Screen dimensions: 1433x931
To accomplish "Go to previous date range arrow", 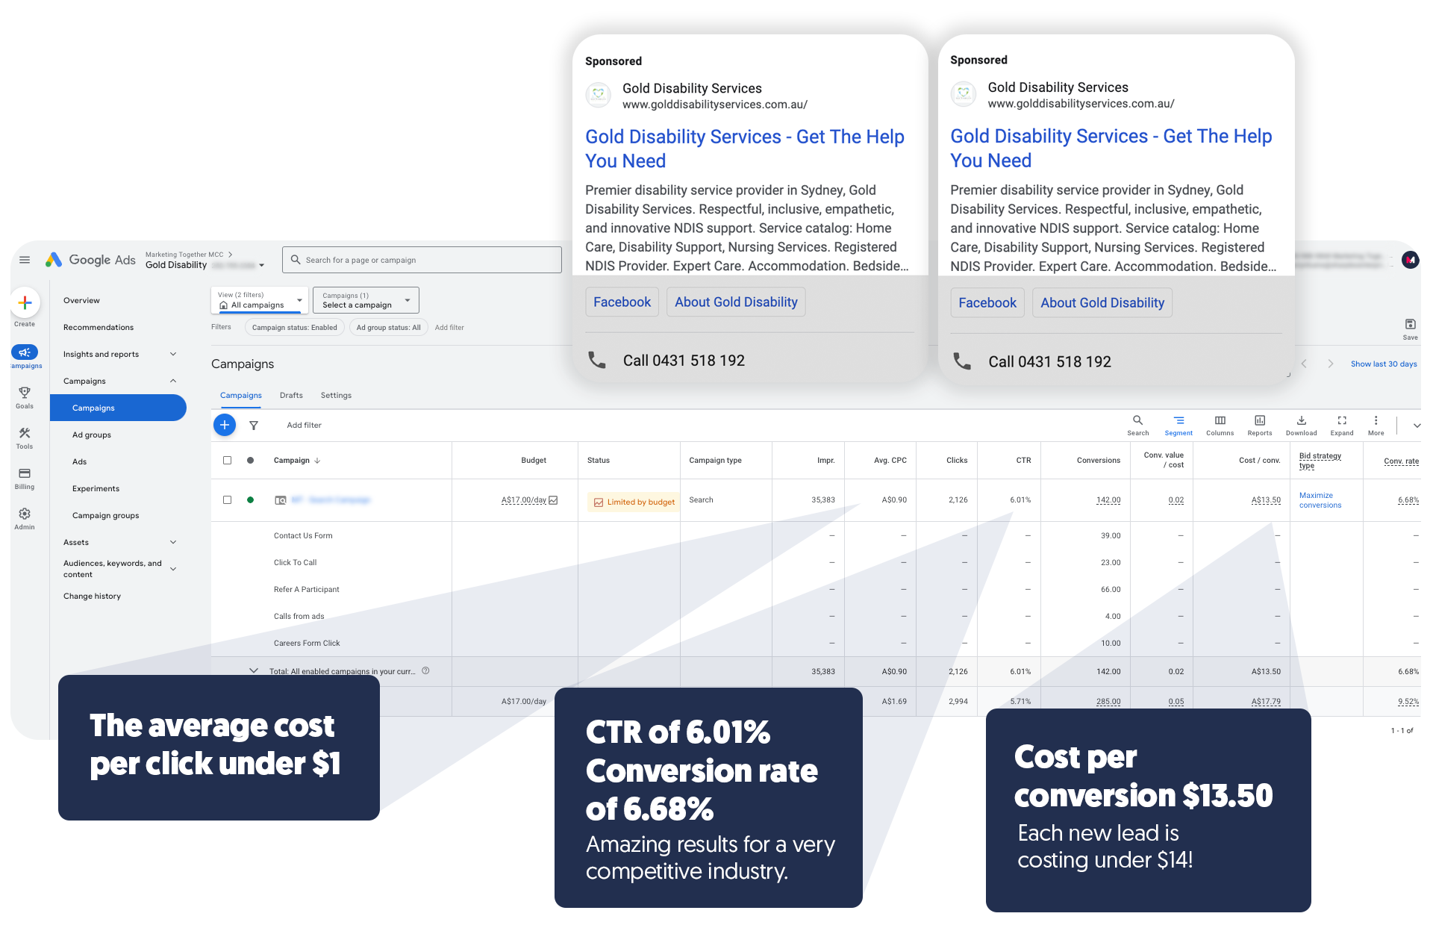I will pos(1304,364).
